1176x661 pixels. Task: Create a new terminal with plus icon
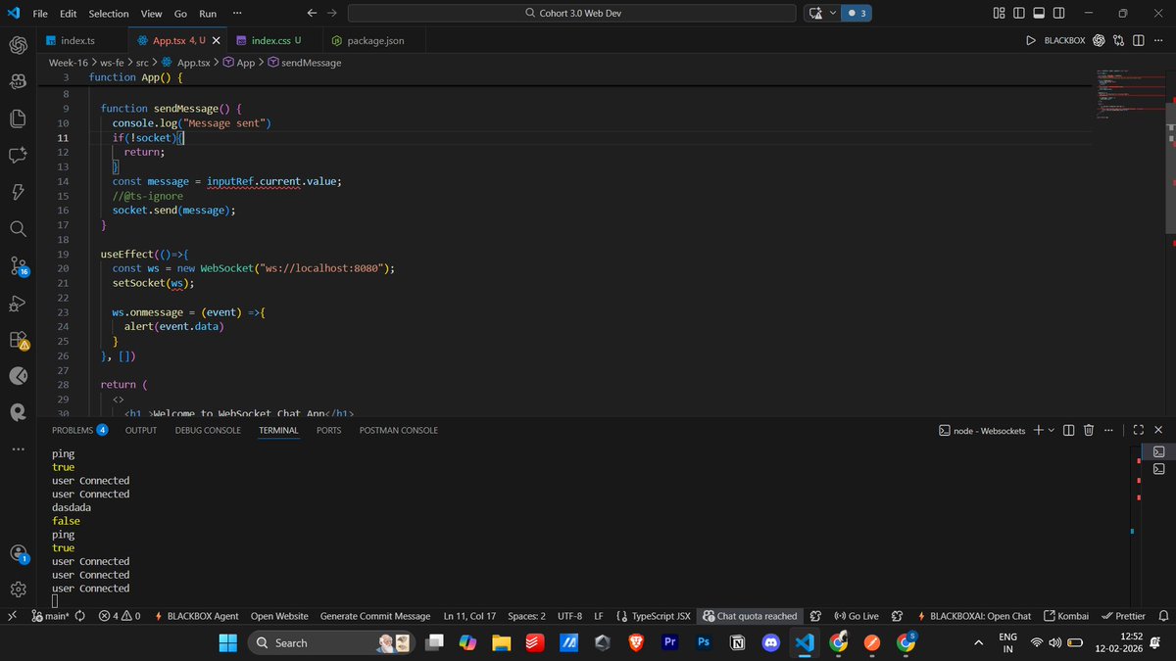[x=1038, y=430]
